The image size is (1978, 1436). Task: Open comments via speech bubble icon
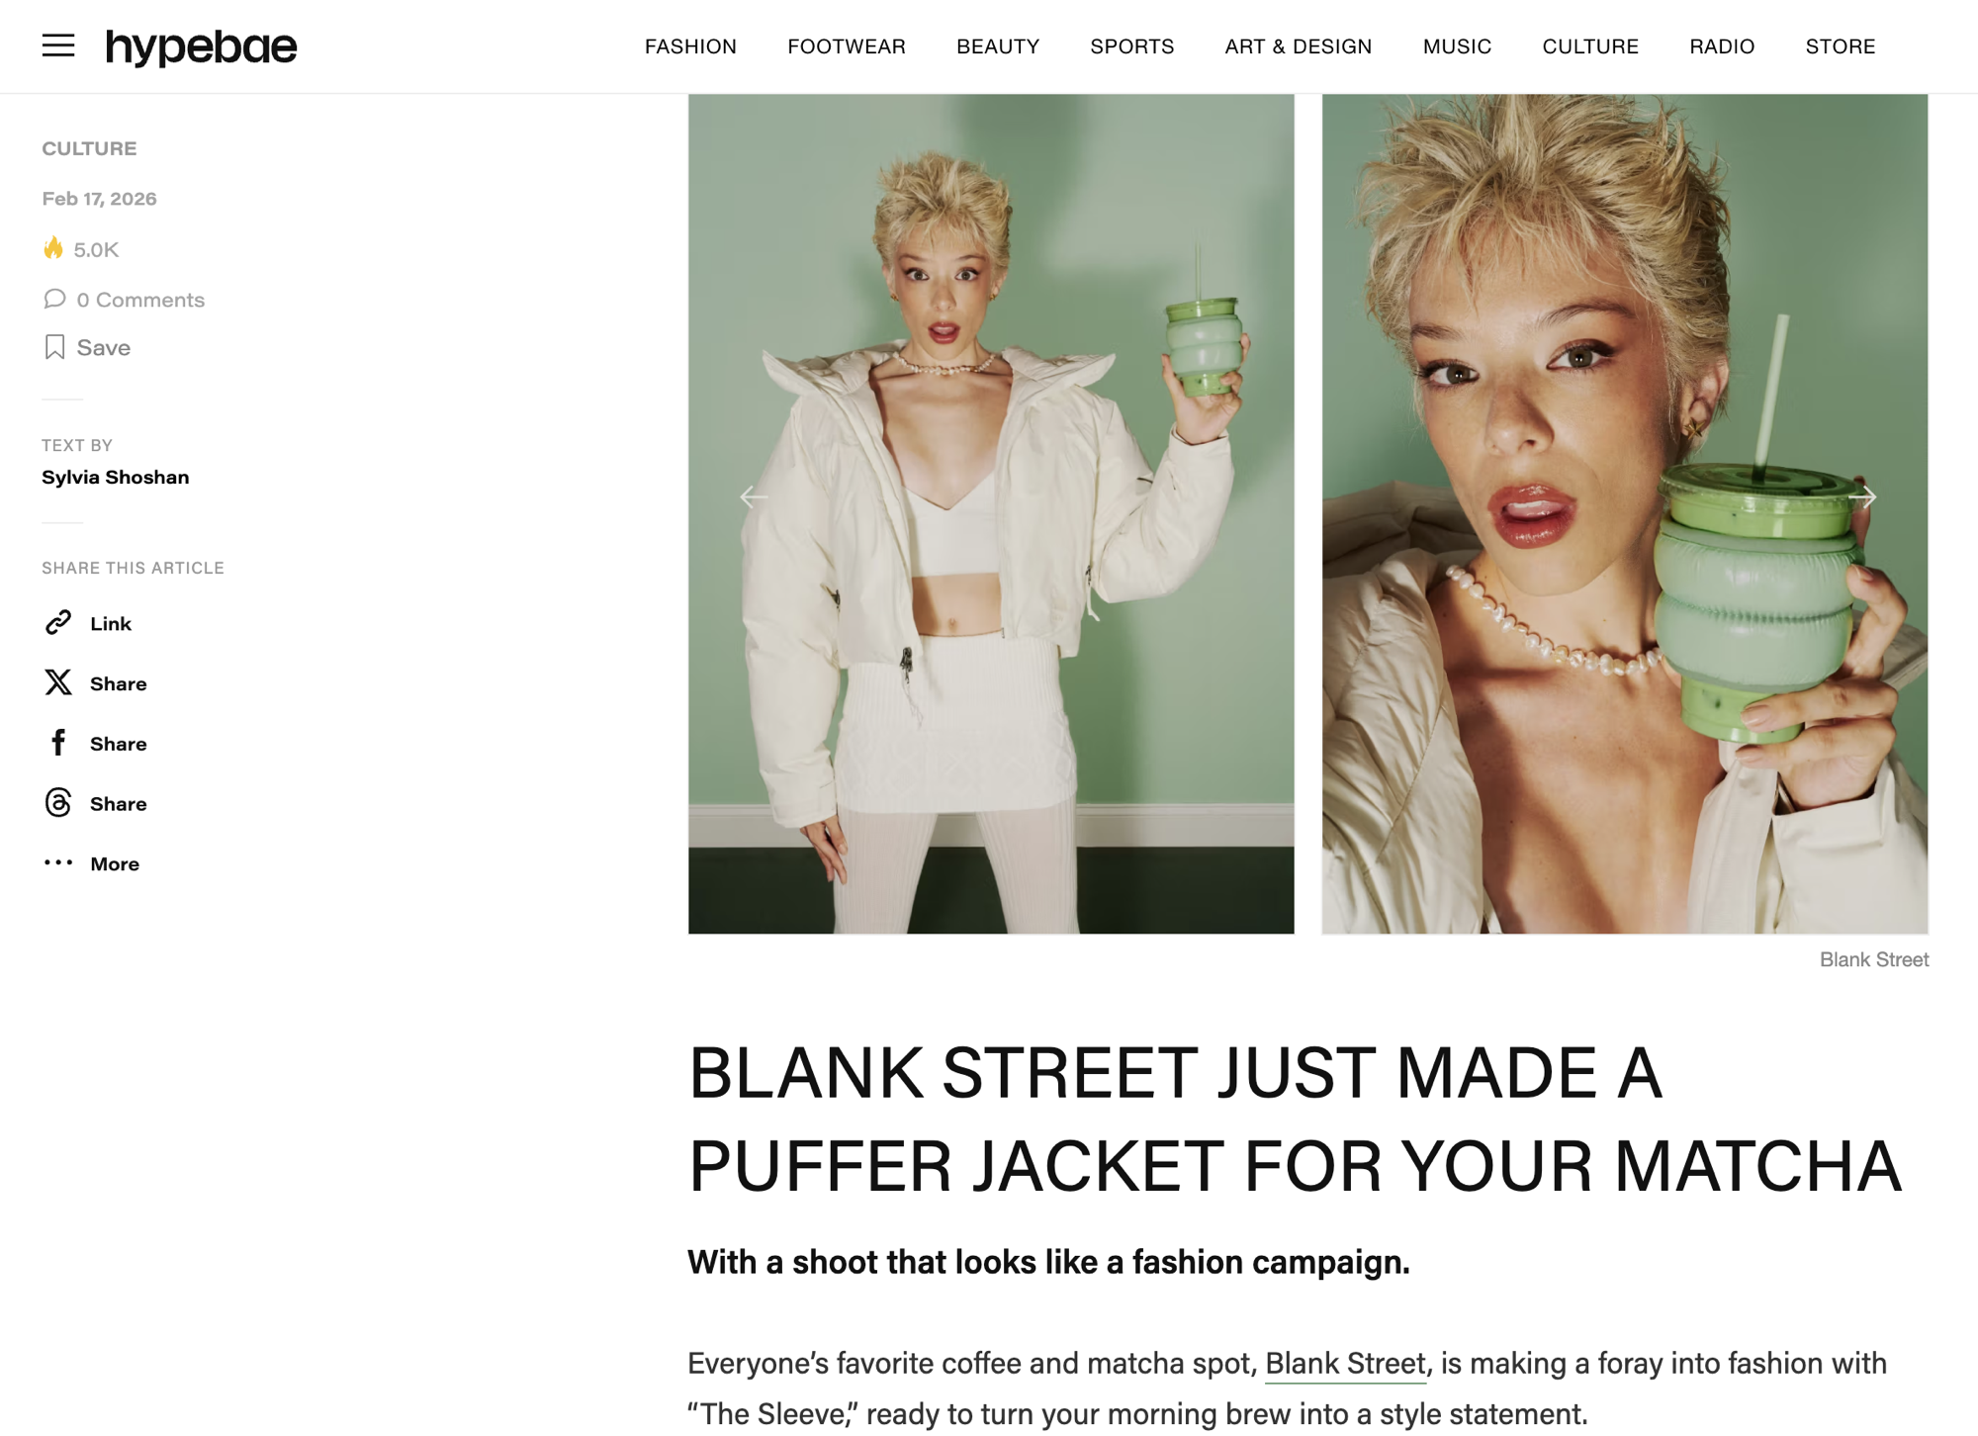pyautogui.click(x=54, y=299)
